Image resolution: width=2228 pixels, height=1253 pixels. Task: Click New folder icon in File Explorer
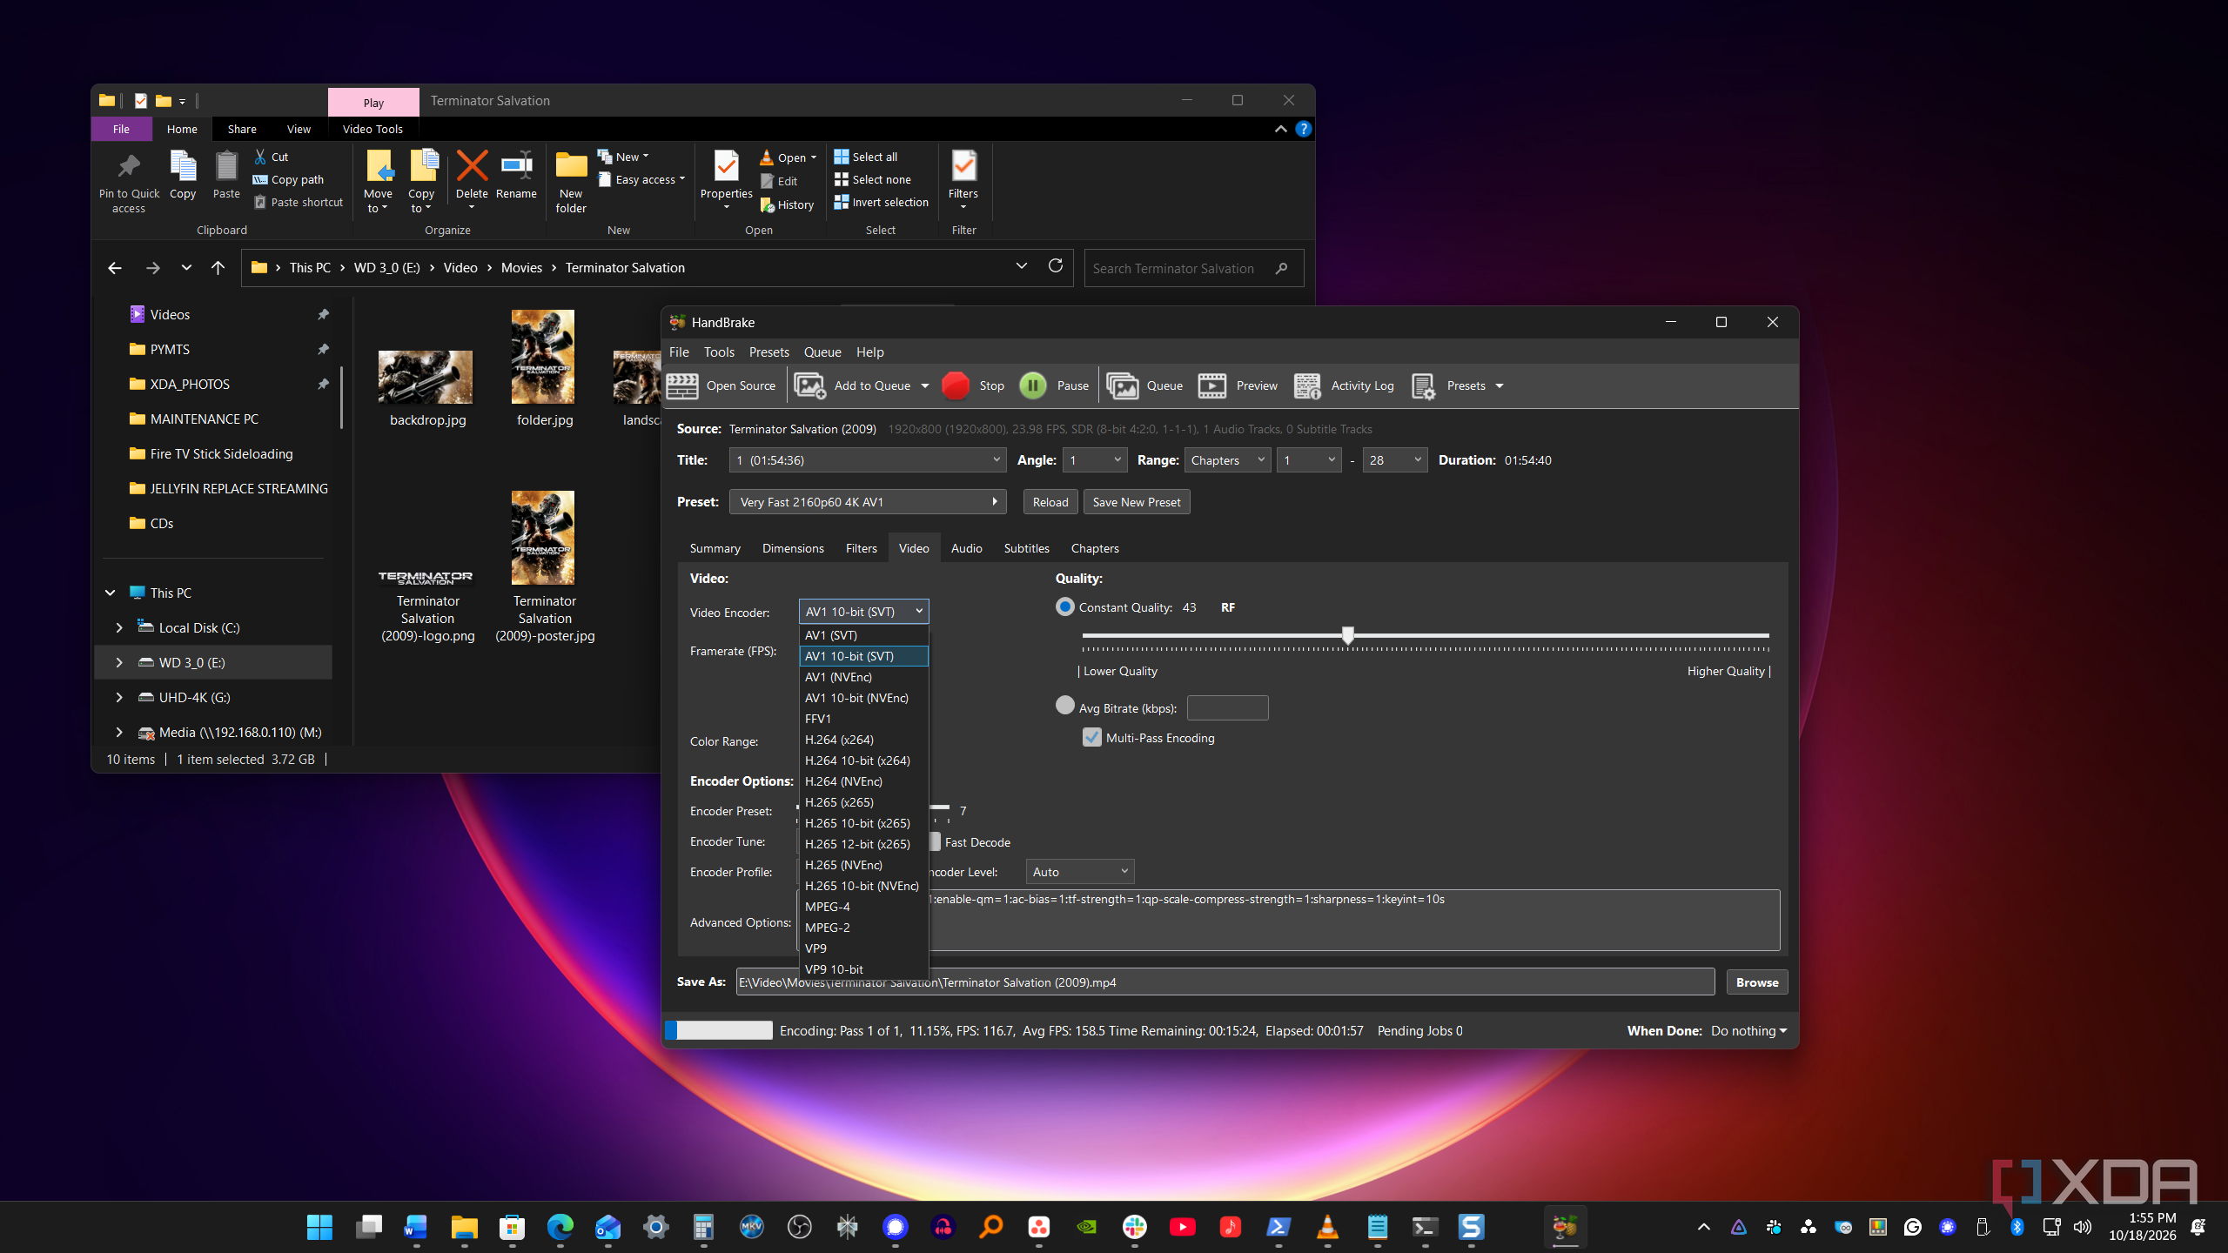[571, 165]
